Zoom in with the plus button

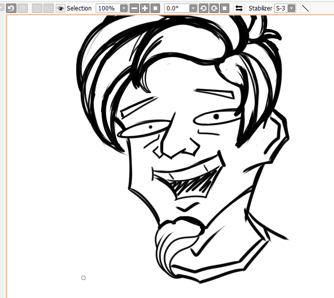click(145, 8)
